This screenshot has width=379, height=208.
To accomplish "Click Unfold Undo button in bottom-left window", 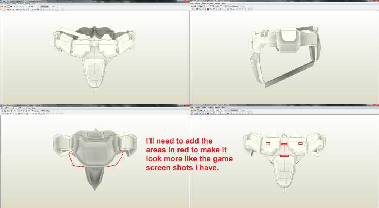I will click(45, 111).
